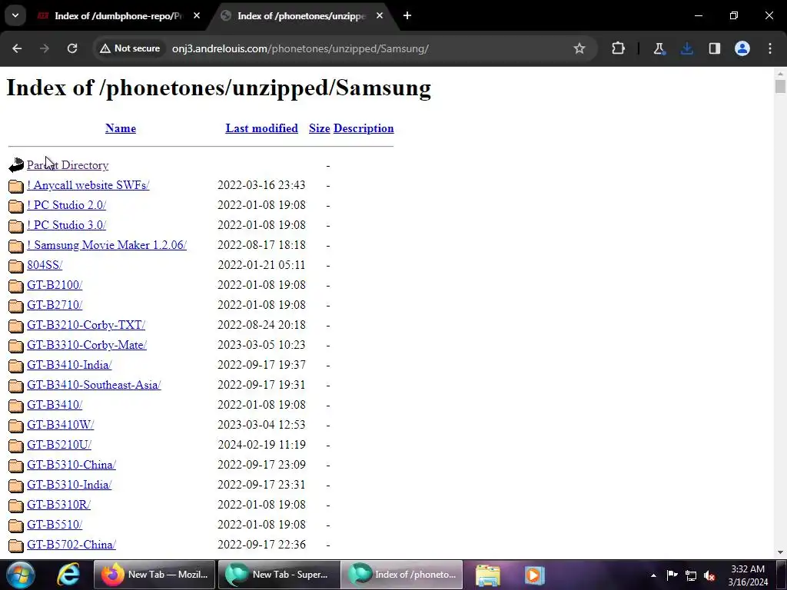Open the GT-B5310R folder link
The height and width of the screenshot is (590, 787).
pos(58,505)
